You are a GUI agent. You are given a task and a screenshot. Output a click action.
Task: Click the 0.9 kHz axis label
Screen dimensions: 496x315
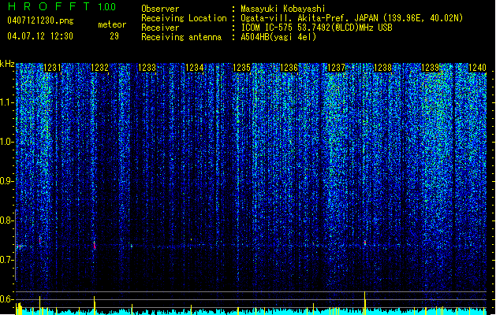coord(6,181)
